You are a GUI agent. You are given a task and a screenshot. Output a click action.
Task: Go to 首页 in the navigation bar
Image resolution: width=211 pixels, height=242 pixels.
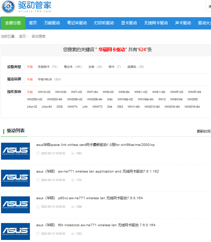[33, 23]
